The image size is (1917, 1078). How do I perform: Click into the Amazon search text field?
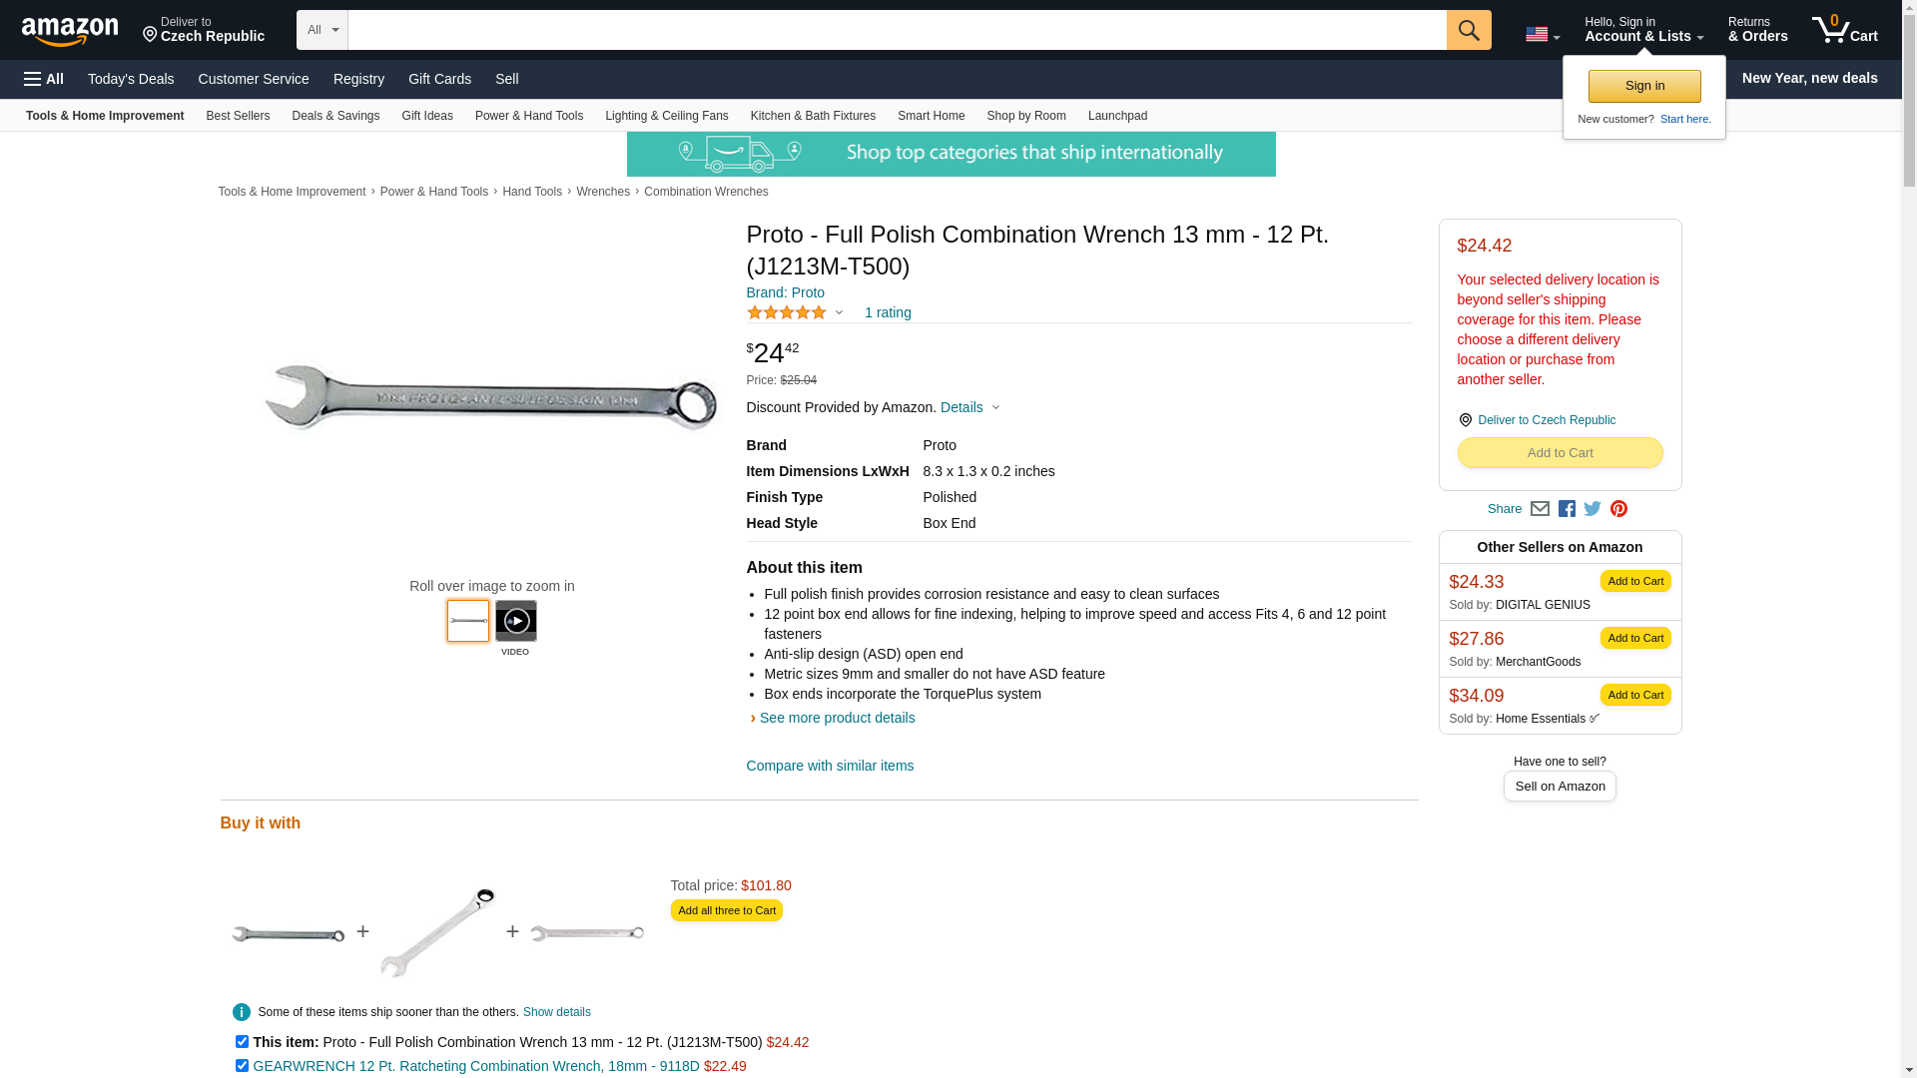[x=897, y=30]
